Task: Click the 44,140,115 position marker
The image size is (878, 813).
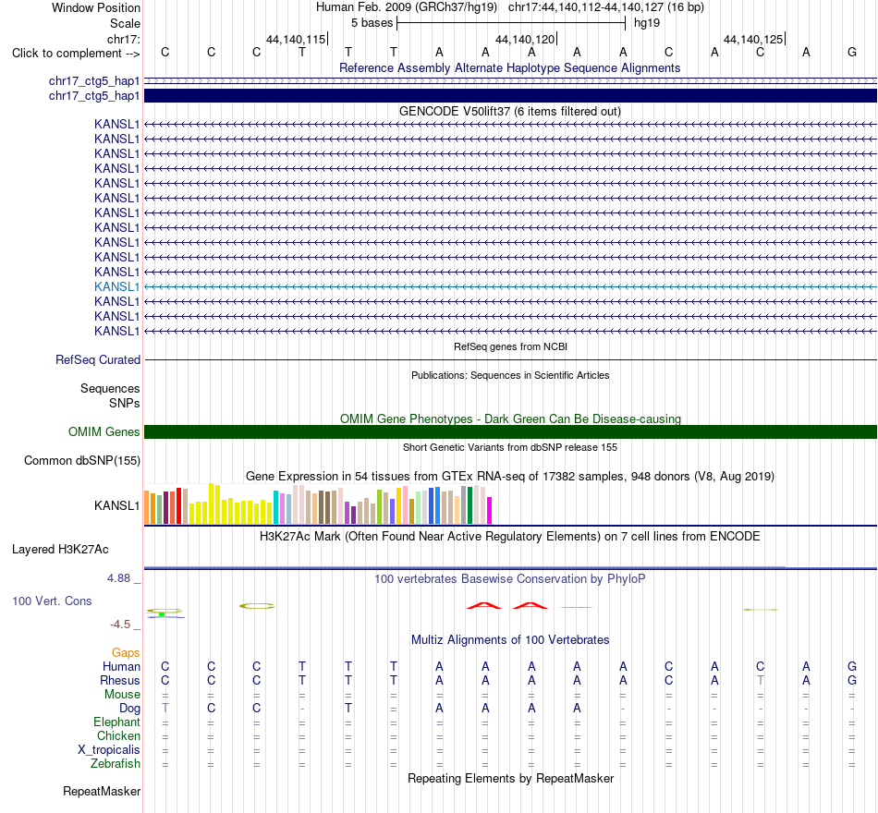Action: coord(296,39)
